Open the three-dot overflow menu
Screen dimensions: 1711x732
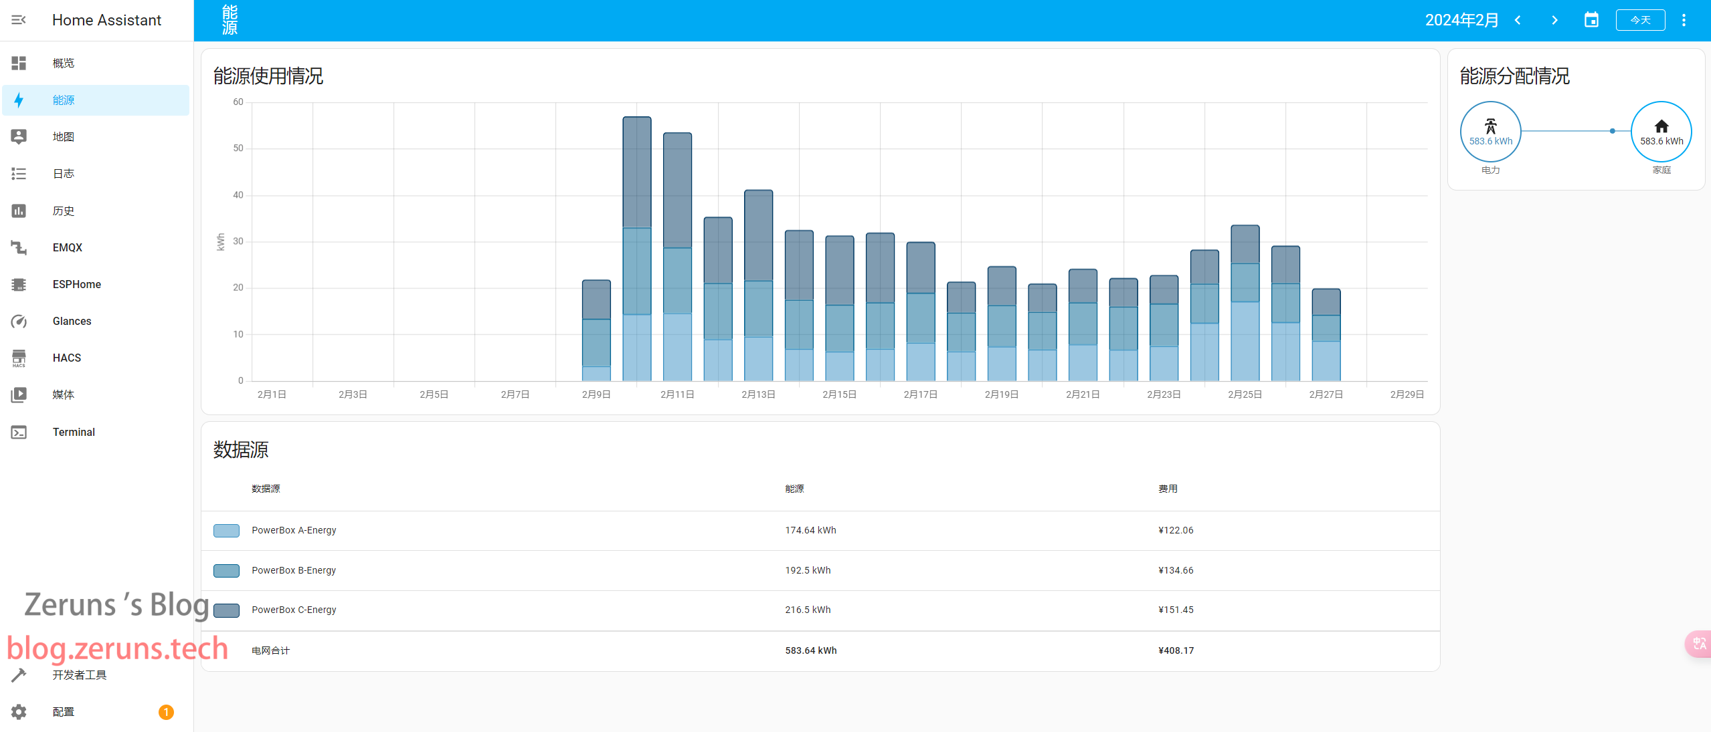click(x=1684, y=20)
